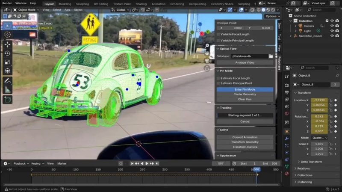
Task: Pick the 3D Cursor tool
Action: coord(7,34)
